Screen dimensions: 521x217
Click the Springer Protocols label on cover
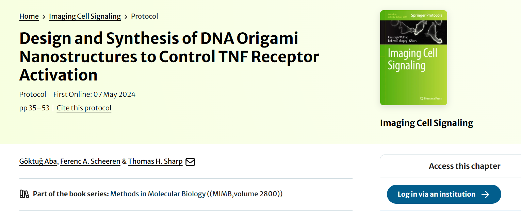tap(426, 15)
